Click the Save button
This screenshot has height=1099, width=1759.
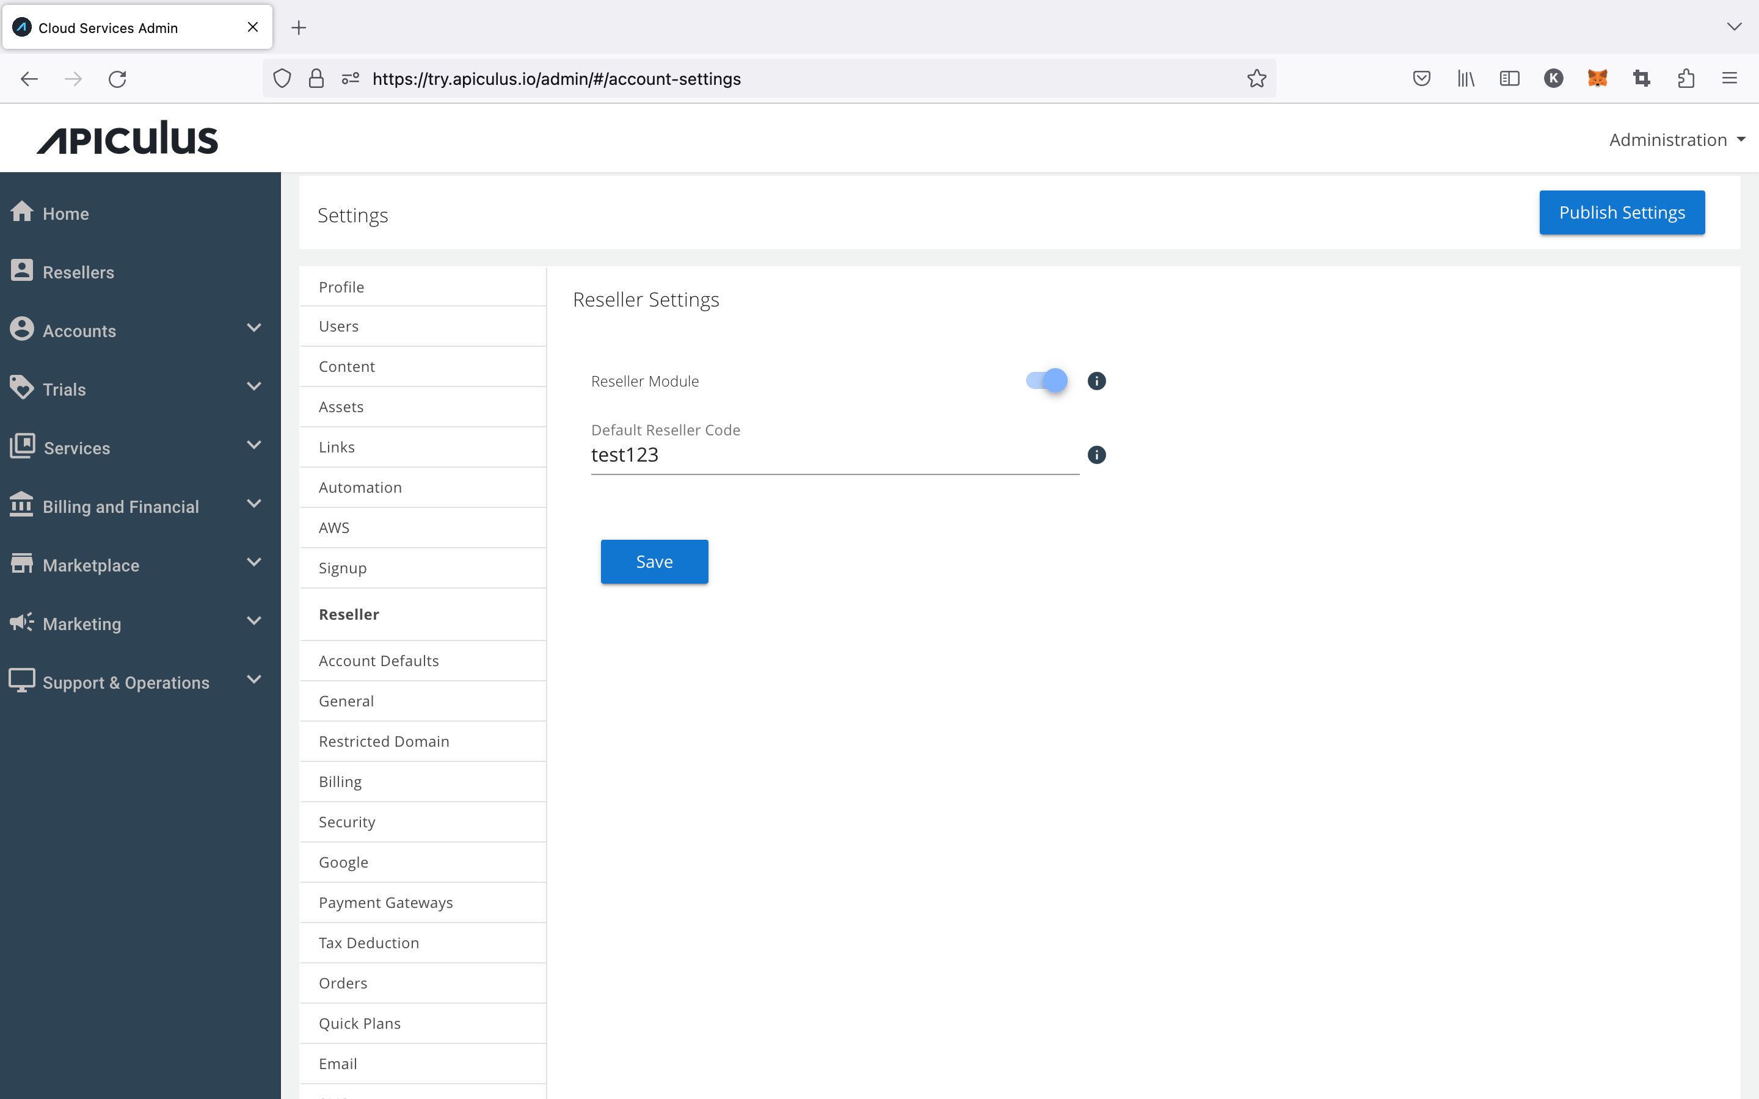point(654,561)
